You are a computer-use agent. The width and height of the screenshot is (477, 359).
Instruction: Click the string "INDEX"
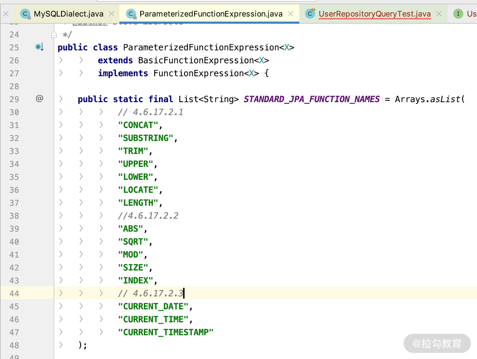click(x=136, y=281)
